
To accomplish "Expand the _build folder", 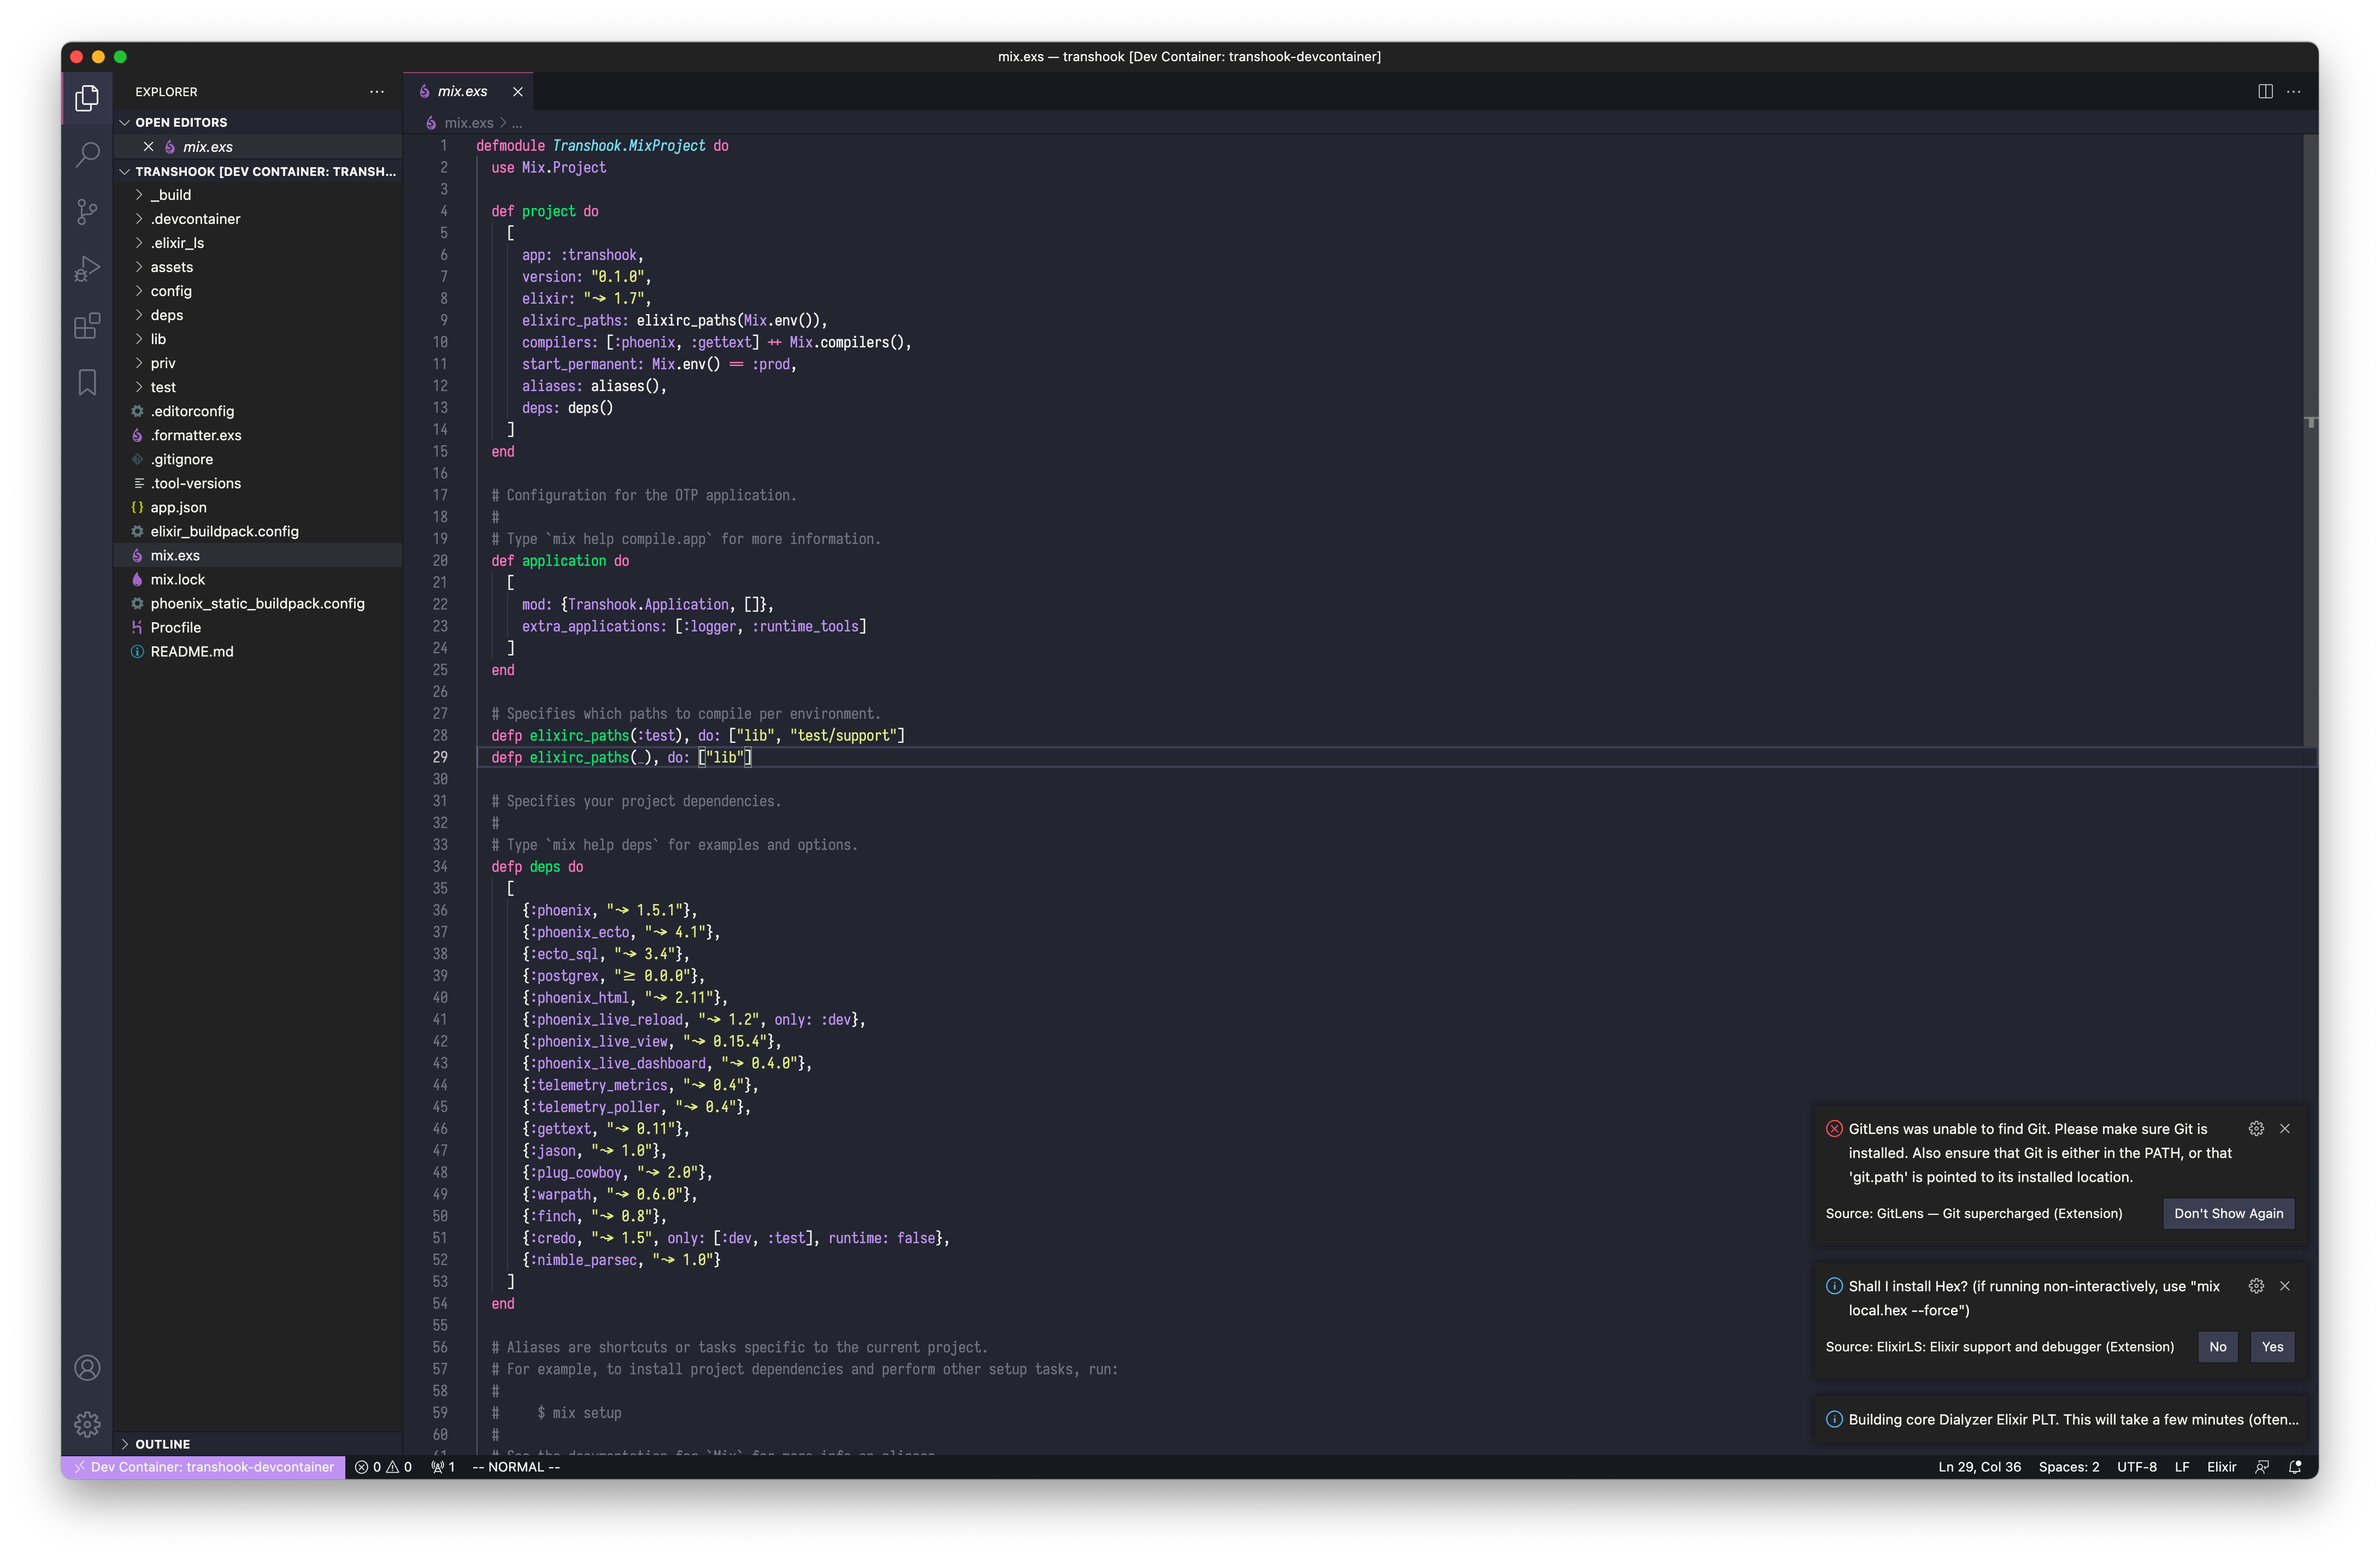I will [x=258, y=195].
